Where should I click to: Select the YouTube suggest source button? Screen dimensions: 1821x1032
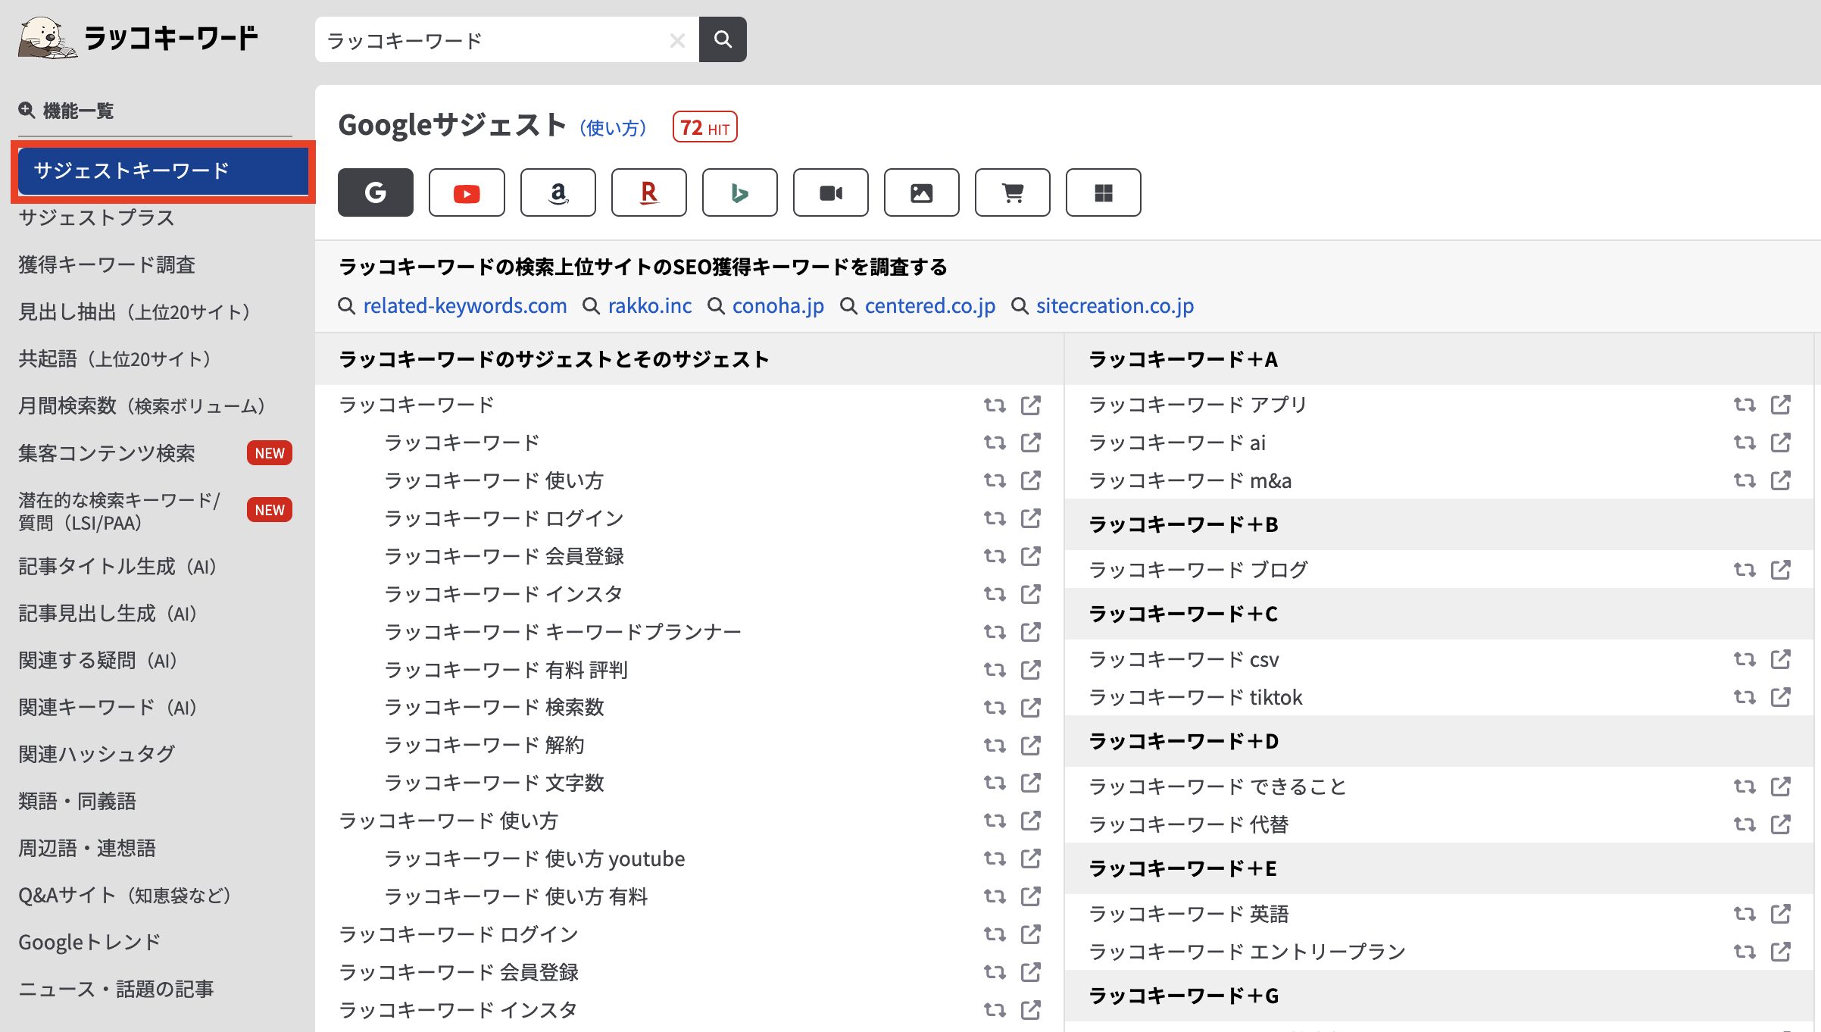point(467,192)
